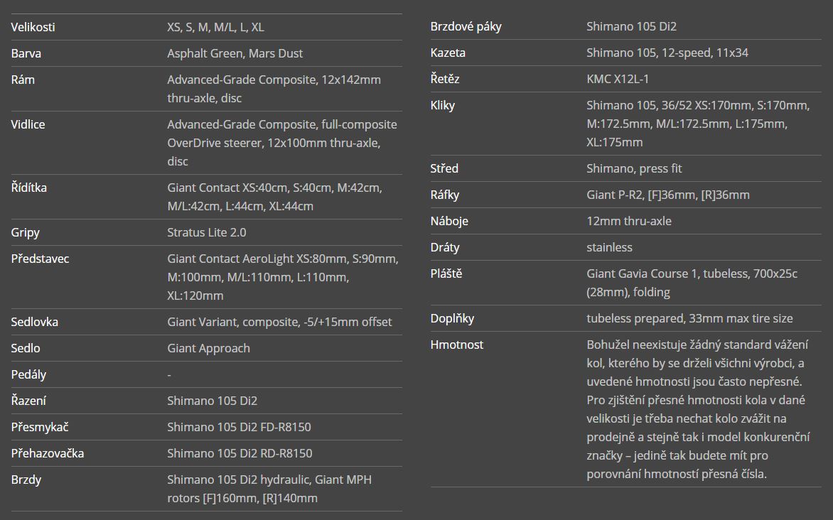Click the Kliky row label
This screenshot has height=520, width=833.
click(442, 106)
